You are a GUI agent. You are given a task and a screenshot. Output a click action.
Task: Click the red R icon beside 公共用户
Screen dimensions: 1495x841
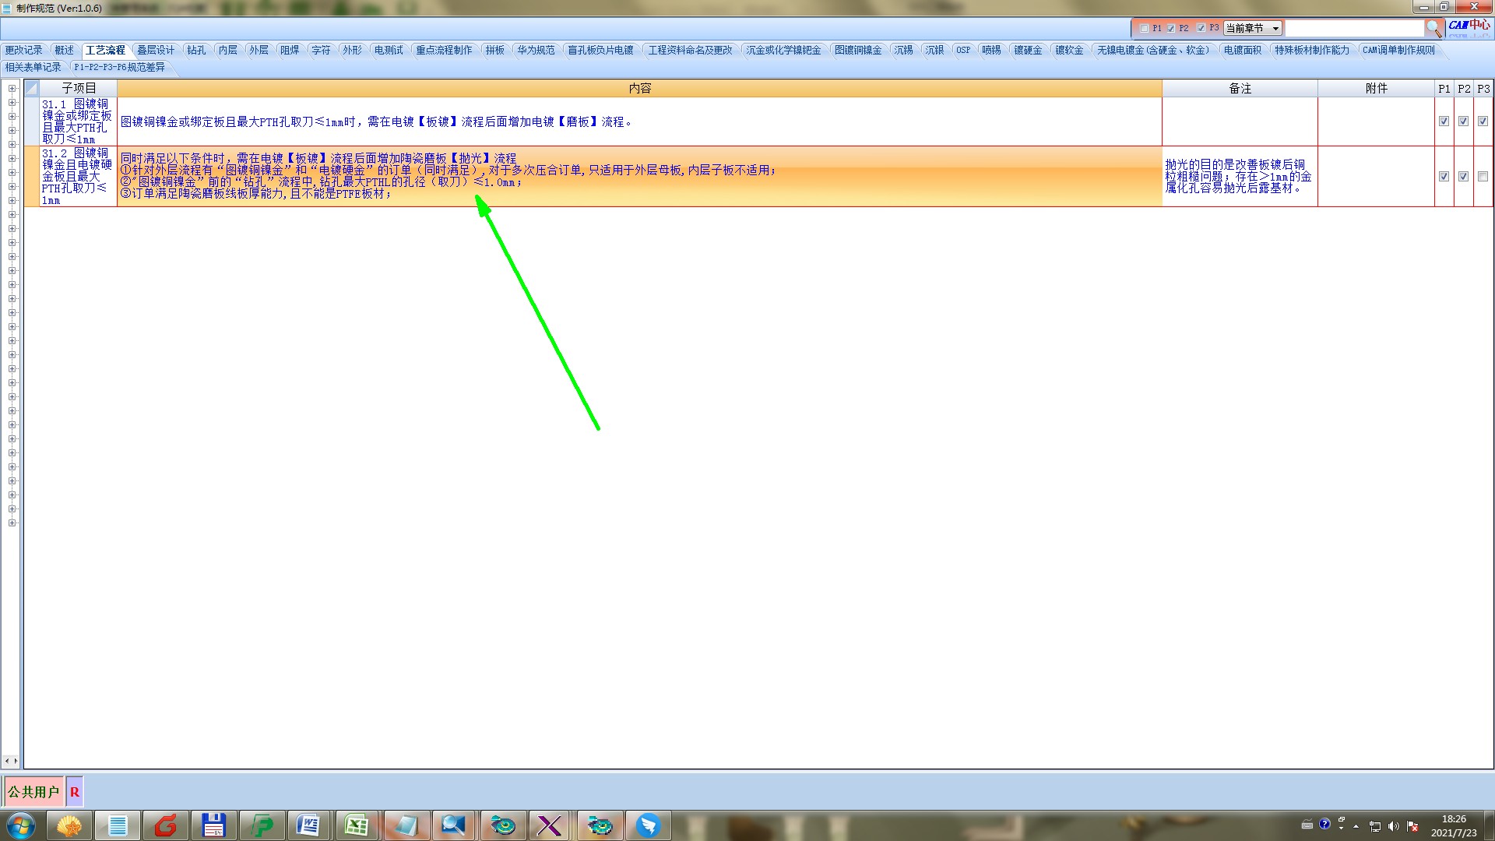pyautogui.click(x=75, y=792)
